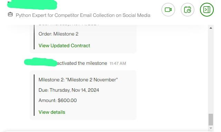The image size is (221, 132).
Task: Click the 11:47 AM message timestamp
Action: (118, 63)
